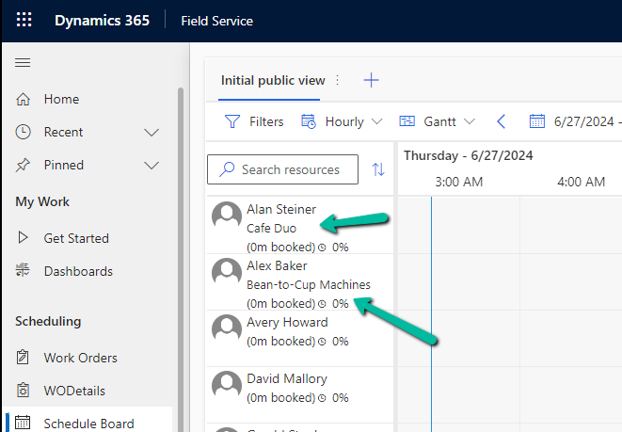Select the Initial public view tab
This screenshot has height=432, width=622.
click(272, 80)
